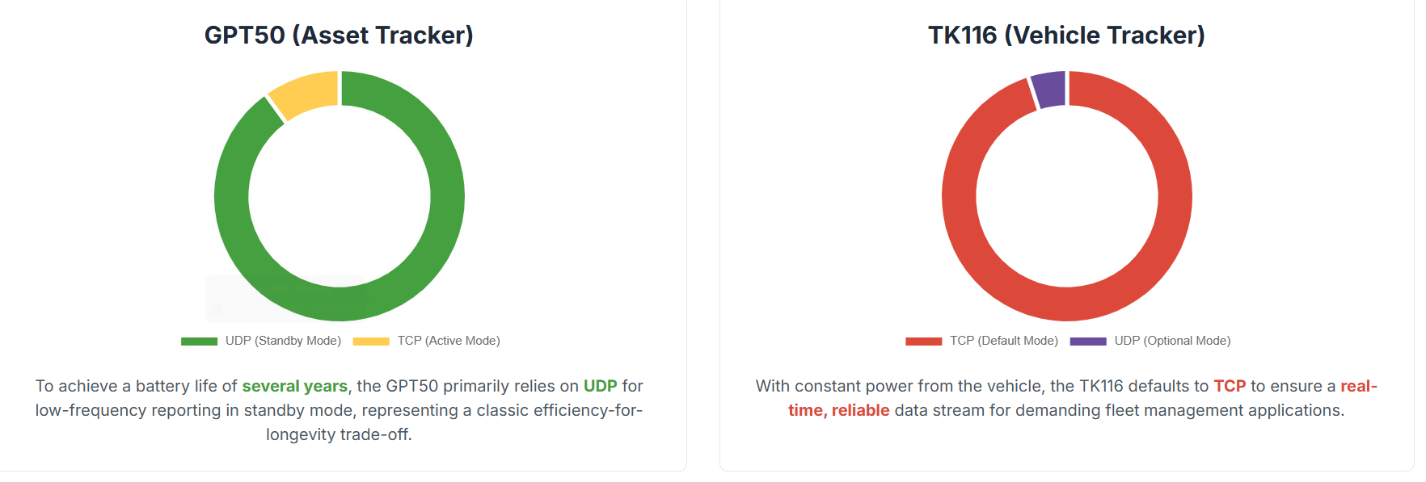Click the green 'several years' highlighted text
1426x482 pixels.
coord(294,386)
